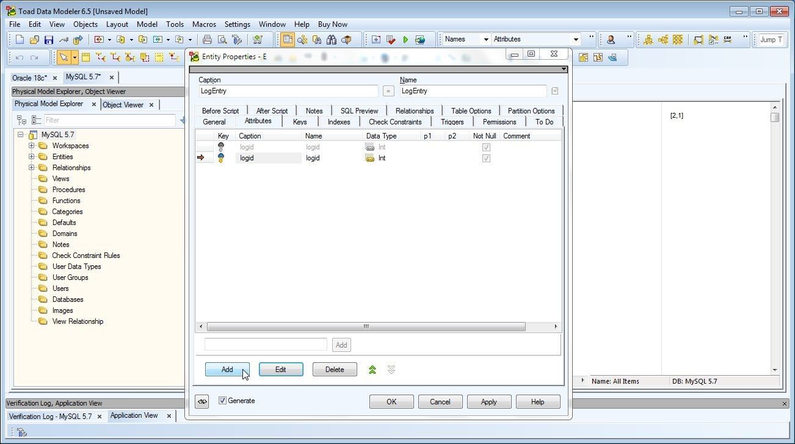Click the Redo arrow icon

click(34, 57)
